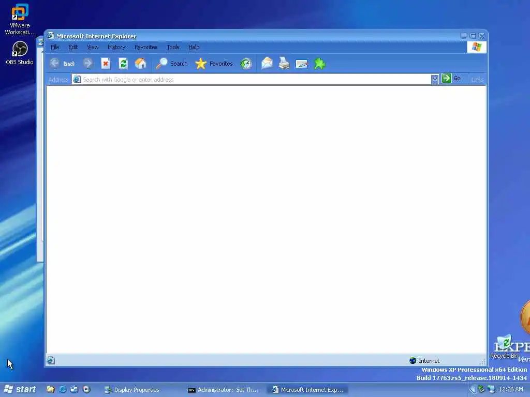Click the Internet zone globe icon

tap(413, 360)
